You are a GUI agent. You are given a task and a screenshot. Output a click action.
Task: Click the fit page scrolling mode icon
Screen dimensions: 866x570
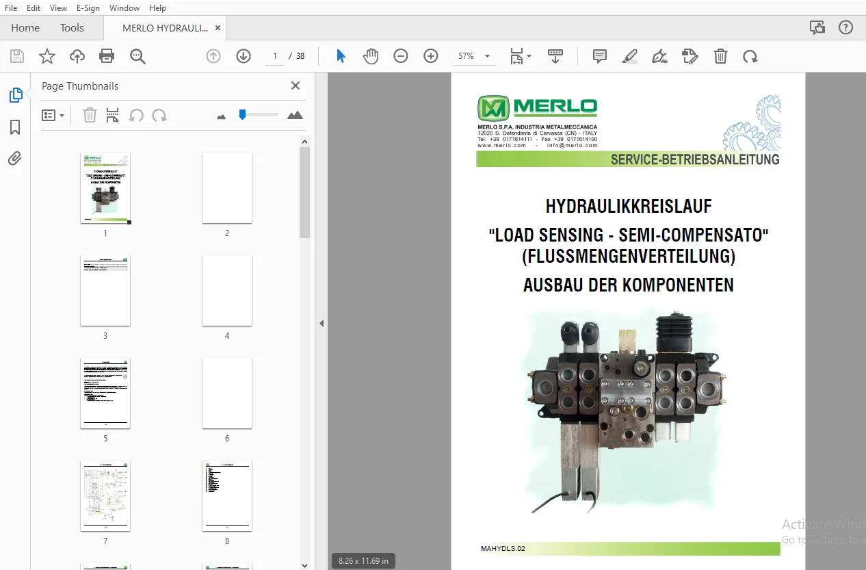point(516,56)
